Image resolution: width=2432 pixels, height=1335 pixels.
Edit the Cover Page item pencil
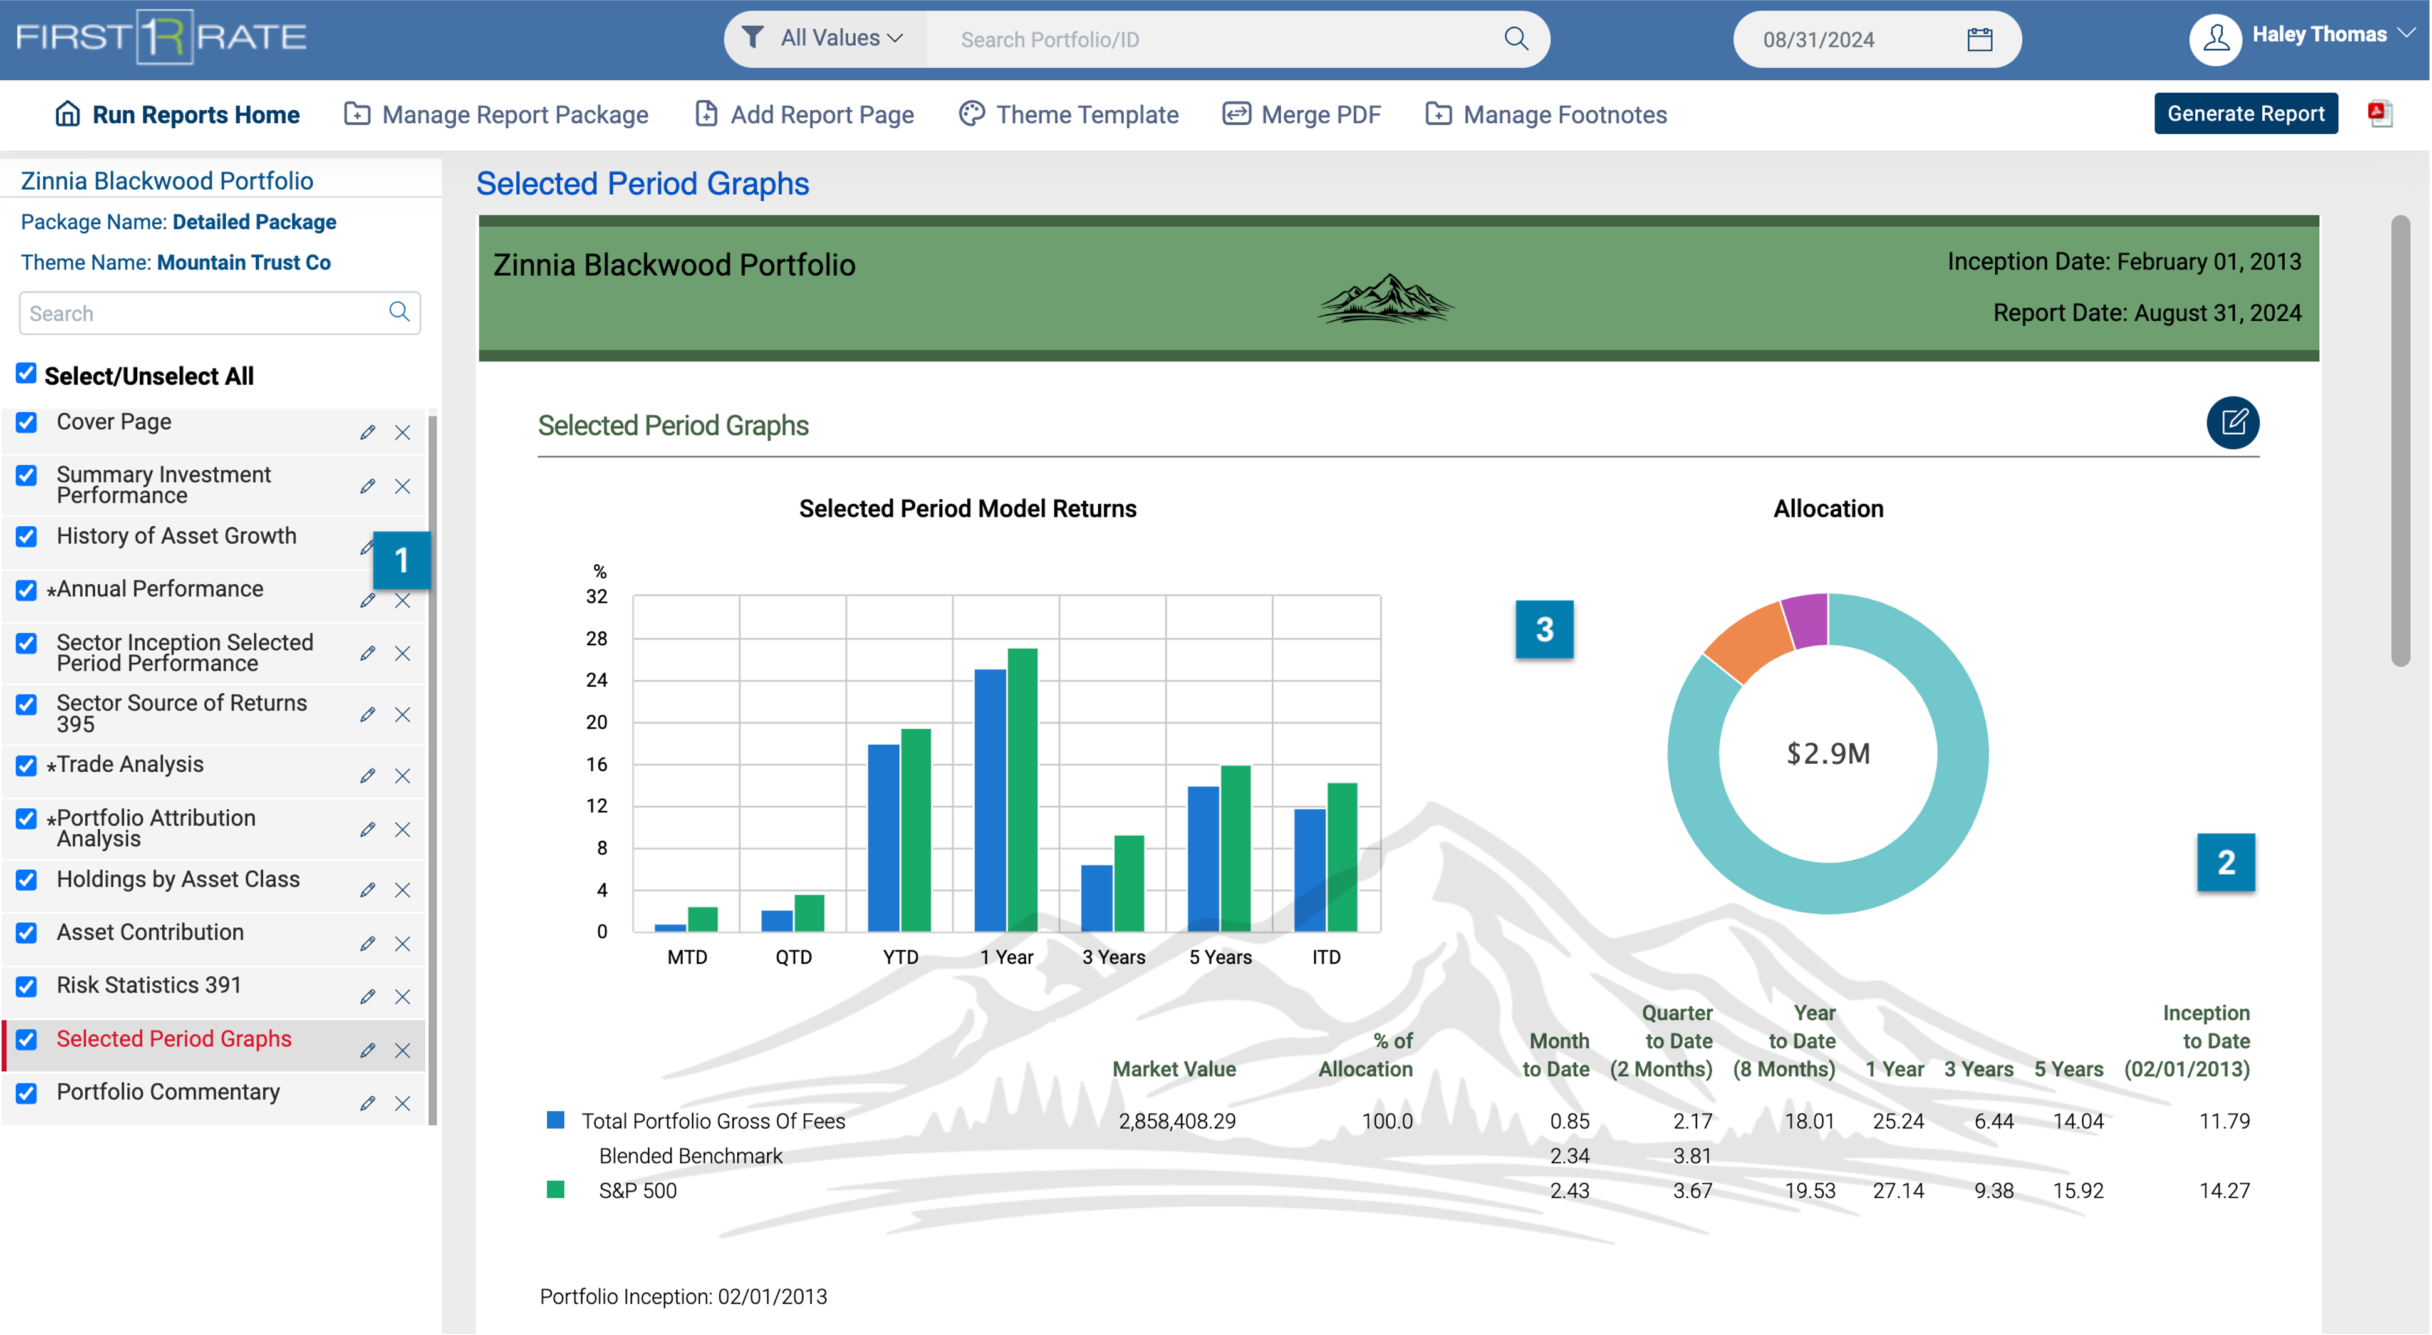(367, 432)
